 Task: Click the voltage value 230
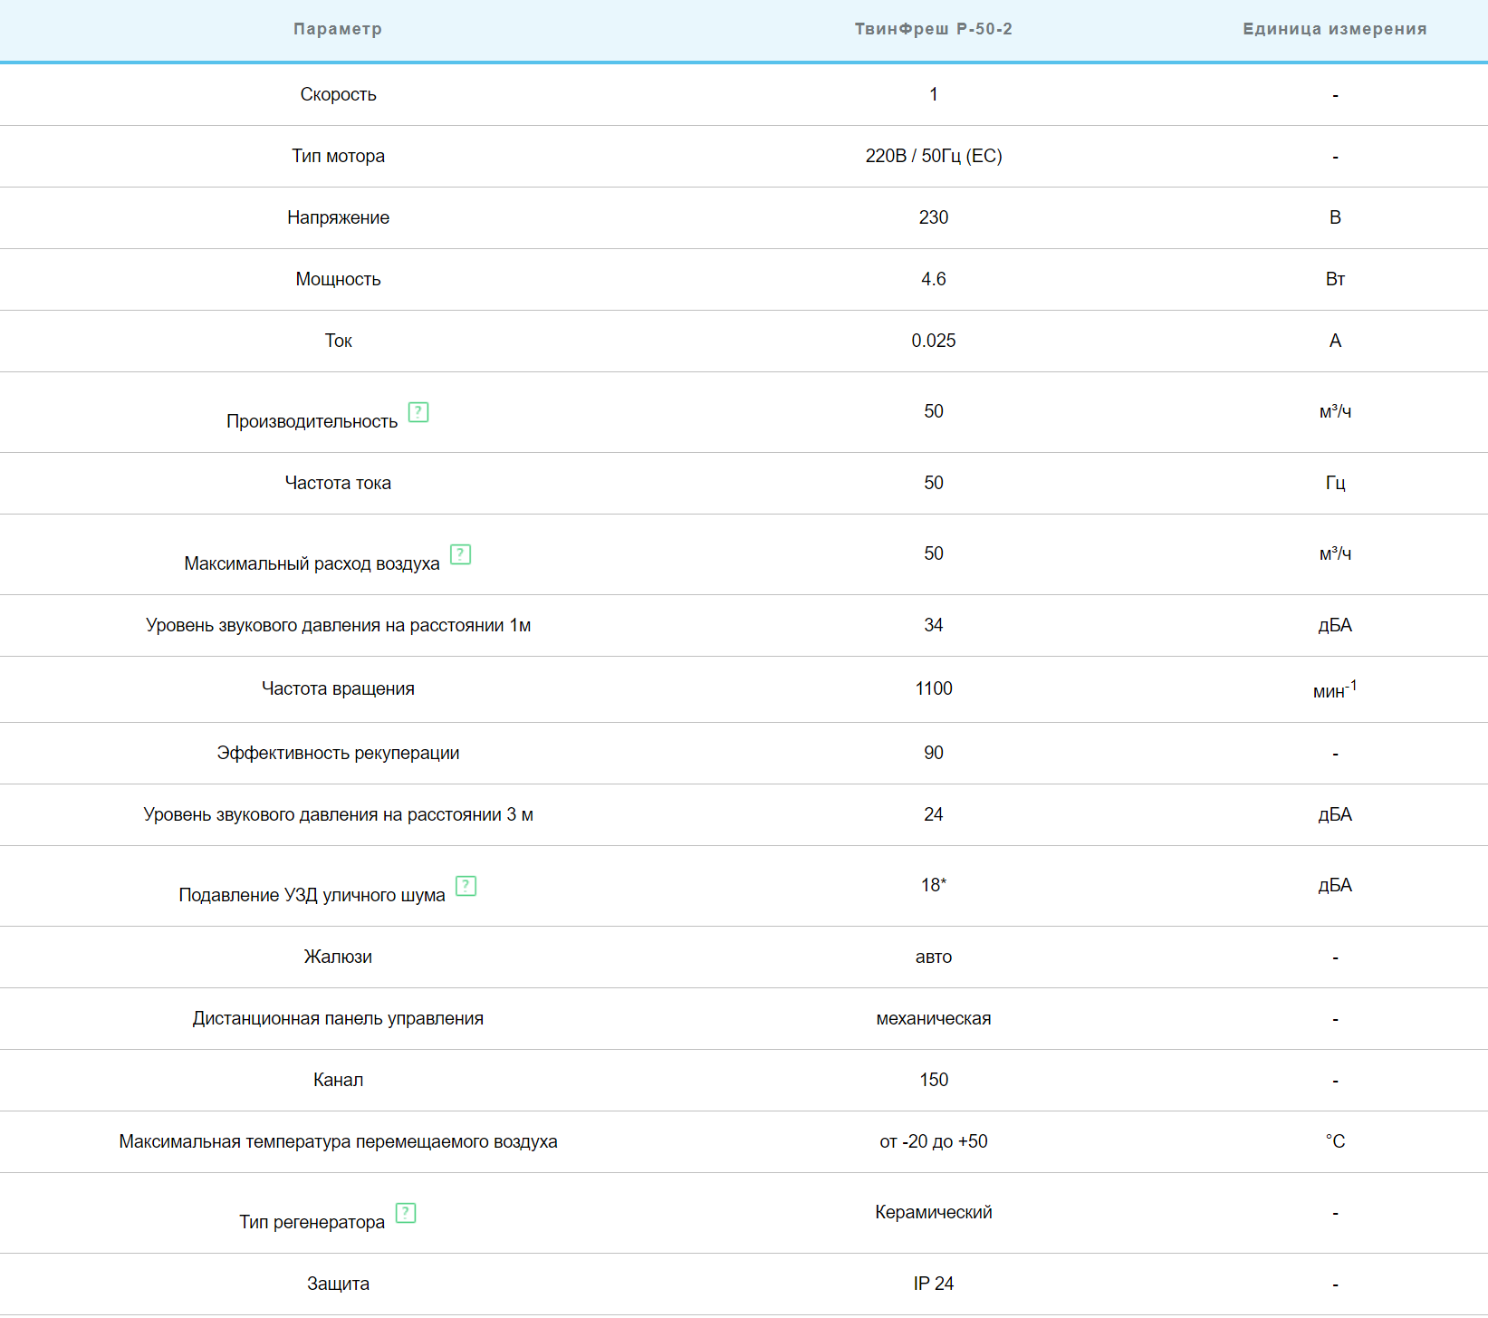[x=934, y=217]
